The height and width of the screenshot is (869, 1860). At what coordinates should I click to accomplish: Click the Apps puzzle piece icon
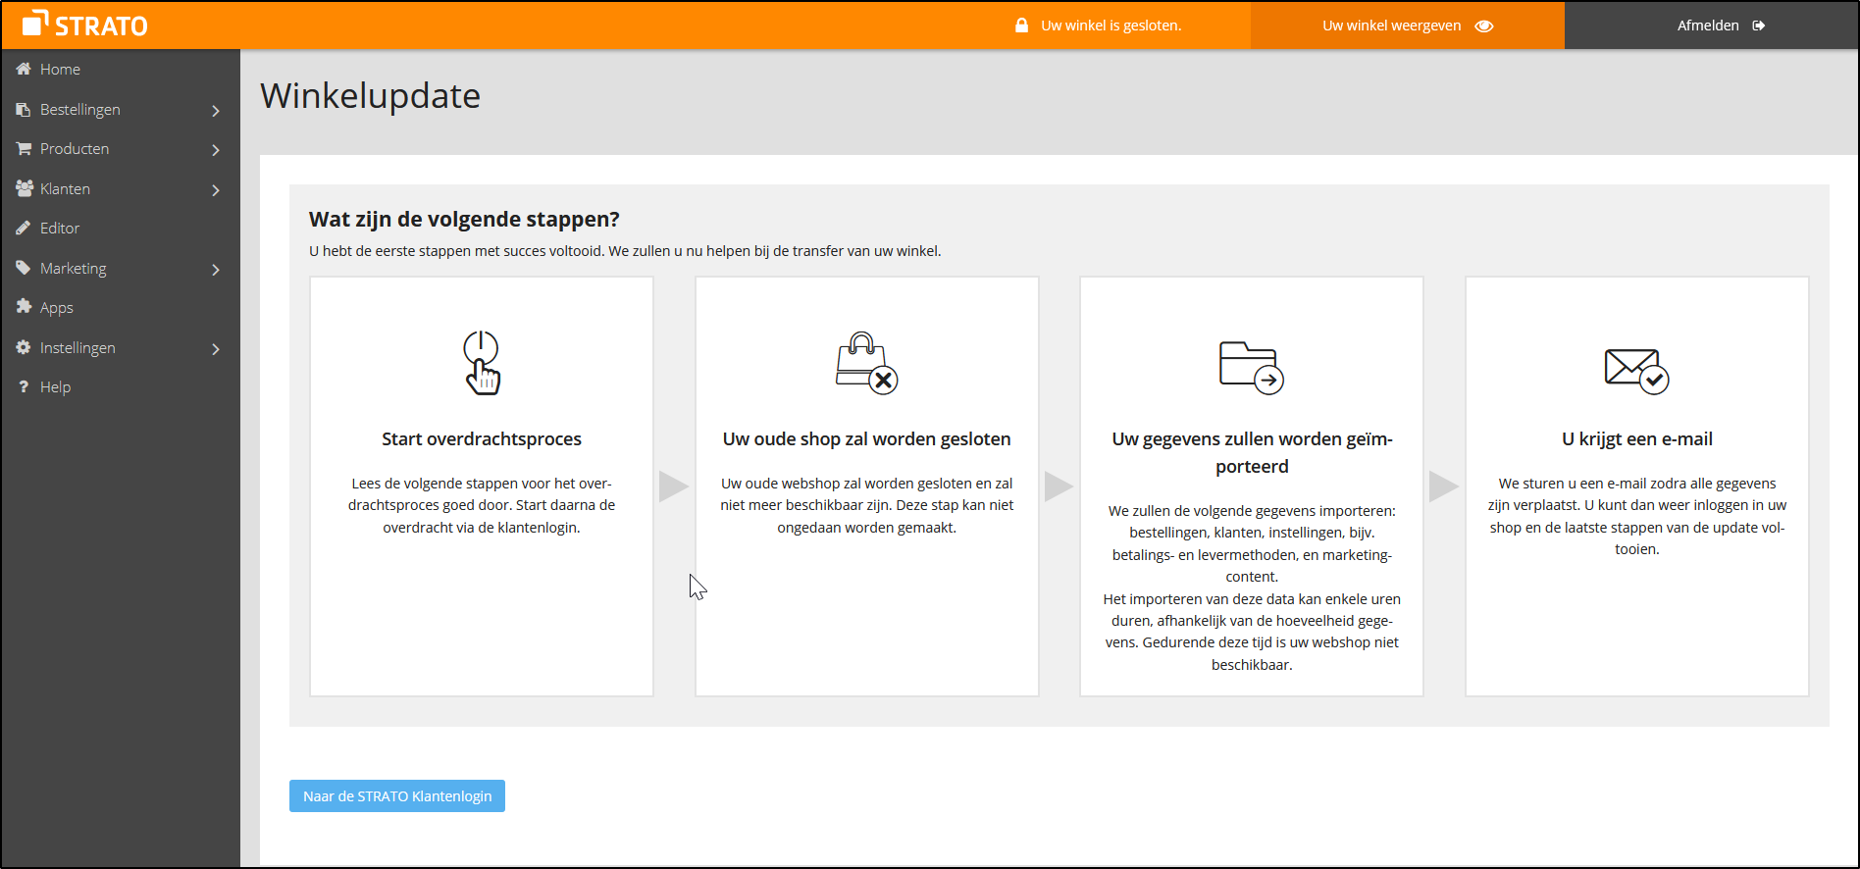[24, 307]
